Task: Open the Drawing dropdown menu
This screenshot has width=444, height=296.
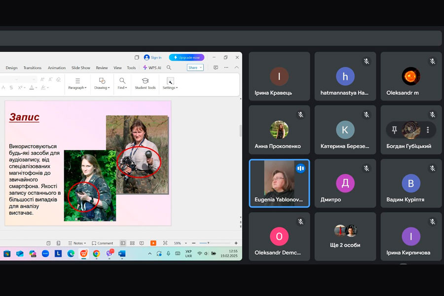Action: click(102, 88)
